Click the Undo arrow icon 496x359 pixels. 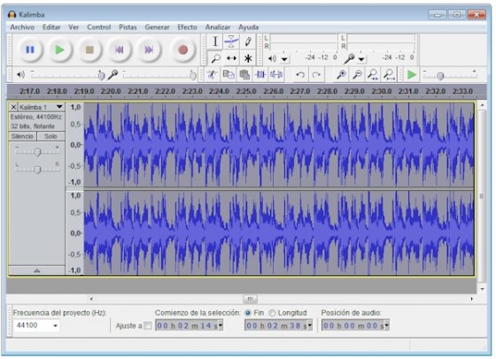pyautogui.click(x=300, y=74)
